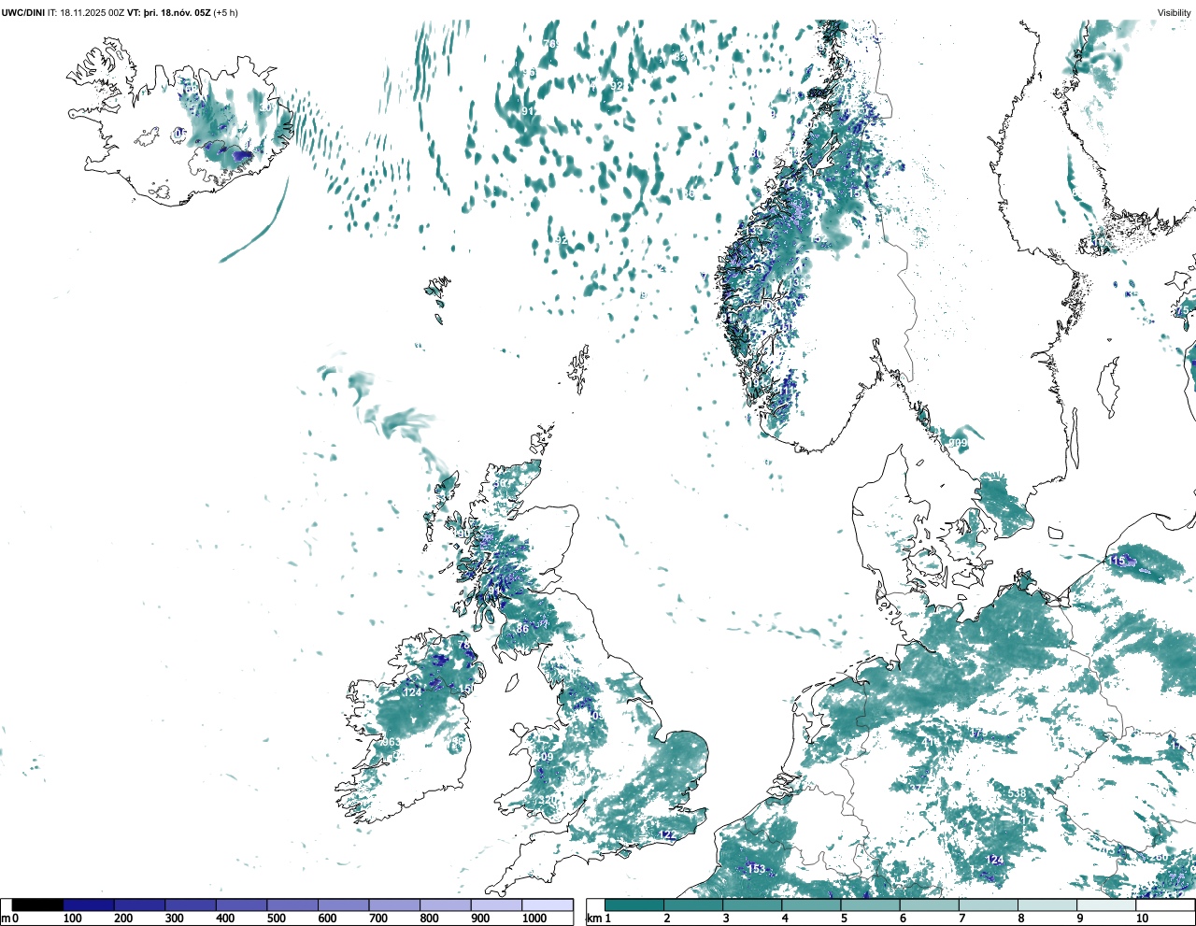Click the black 0–100 m legend swatch
The height and width of the screenshot is (926, 1196).
point(38,905)
